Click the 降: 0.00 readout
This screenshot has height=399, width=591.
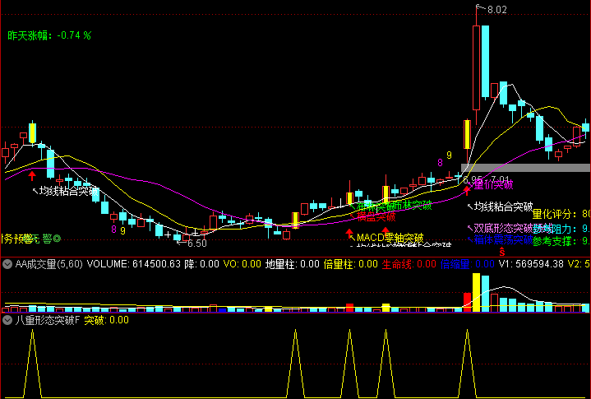tap(201, 264)
